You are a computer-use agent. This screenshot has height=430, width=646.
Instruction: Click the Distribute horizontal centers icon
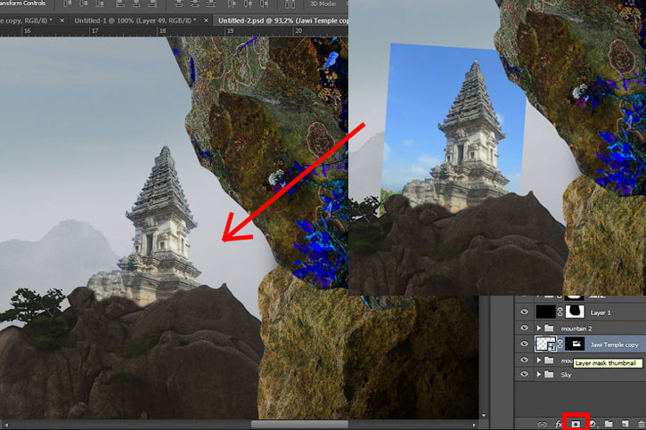click(x=248, y=4)
